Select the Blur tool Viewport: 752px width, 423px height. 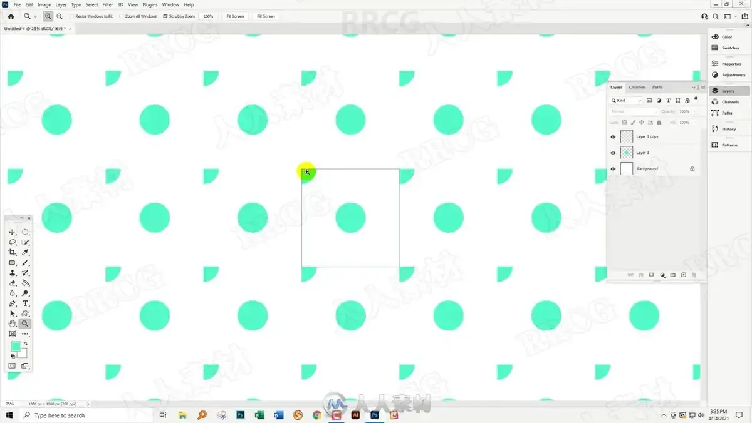click(x=12, y=293)
